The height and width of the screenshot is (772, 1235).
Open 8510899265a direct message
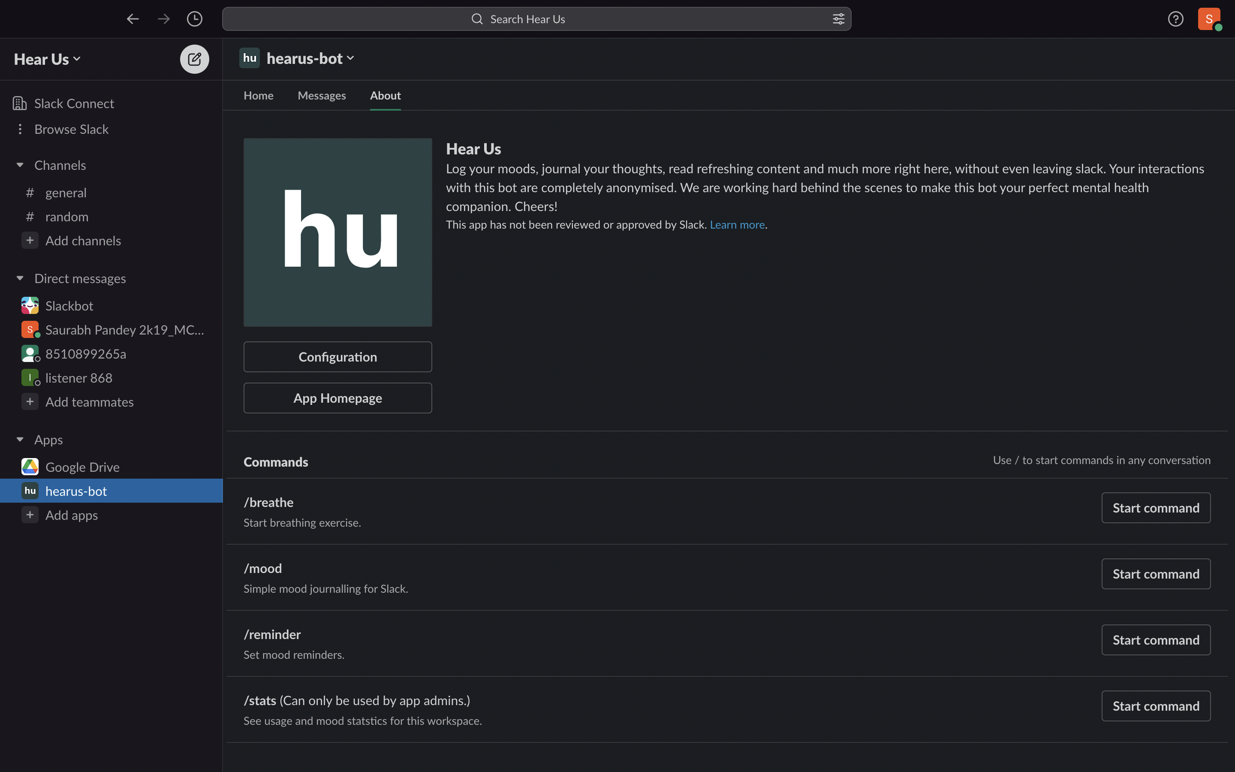(111, 354)
